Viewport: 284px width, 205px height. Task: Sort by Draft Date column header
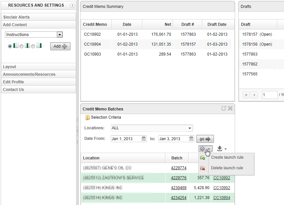[x=218, y=24]
